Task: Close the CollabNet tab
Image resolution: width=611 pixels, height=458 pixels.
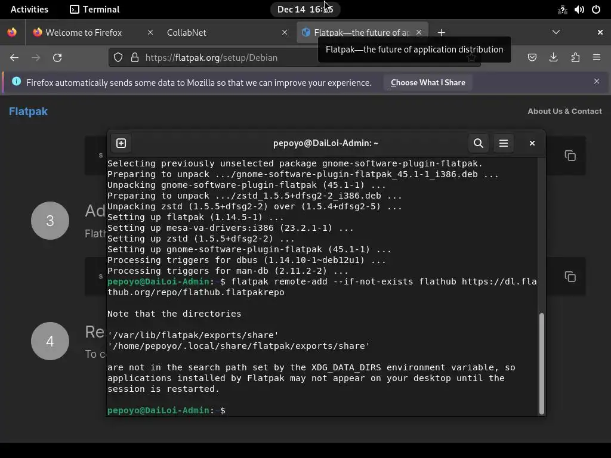Action: click(x=285, y=32)
